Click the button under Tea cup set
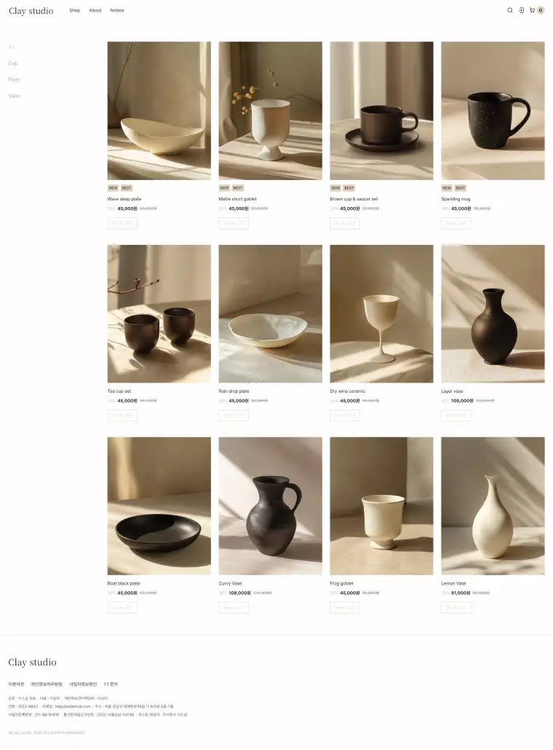The height and width of the screenshot is (750, 553). tap(122, 415)
